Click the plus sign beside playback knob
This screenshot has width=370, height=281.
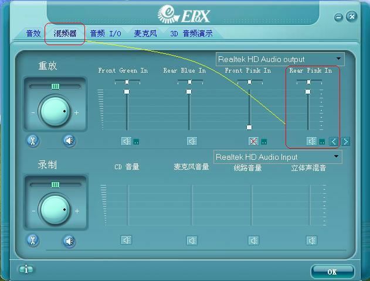coord(76,113)
